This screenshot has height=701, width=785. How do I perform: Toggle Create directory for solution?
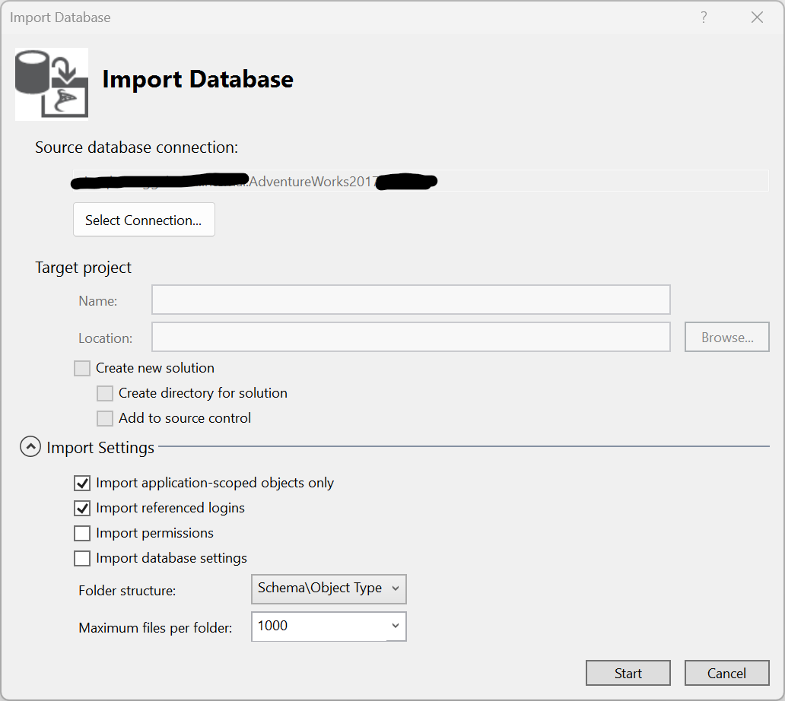104,393
